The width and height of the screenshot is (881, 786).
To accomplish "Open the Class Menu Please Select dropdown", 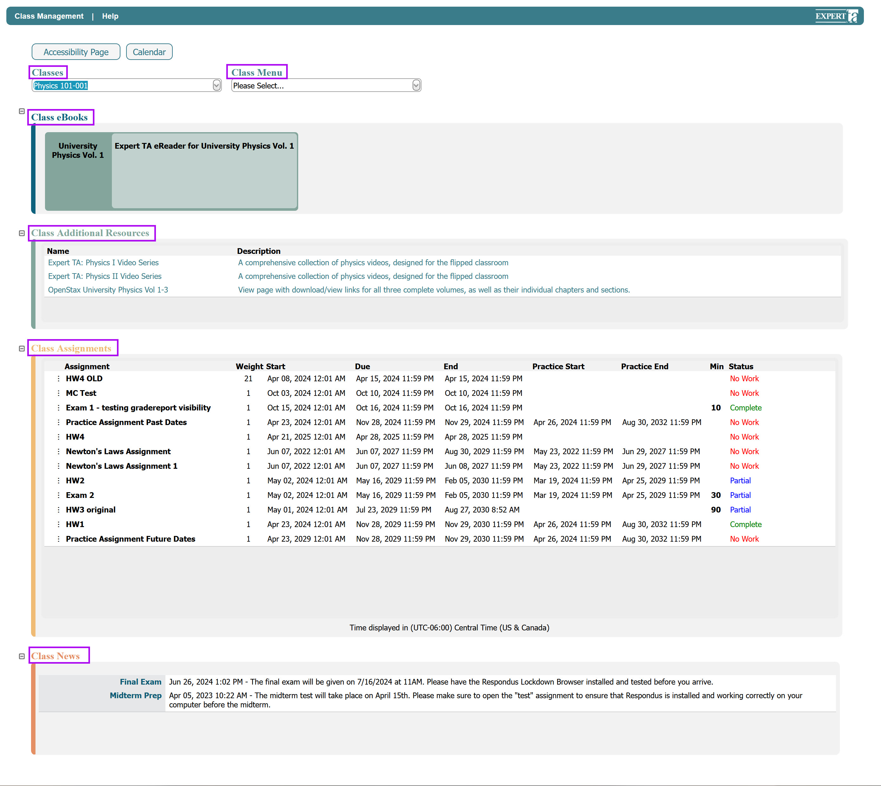I will pyautogui.click(x=326, y=86).
